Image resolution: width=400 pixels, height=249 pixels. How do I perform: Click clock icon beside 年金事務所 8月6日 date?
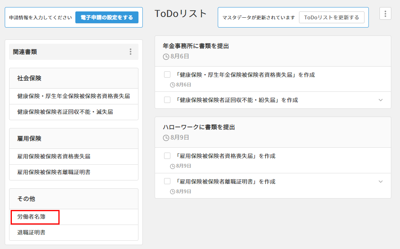point(166,57)
